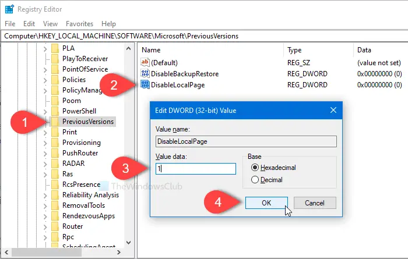Click the RemovalTools folder icon

coord(55,205)
